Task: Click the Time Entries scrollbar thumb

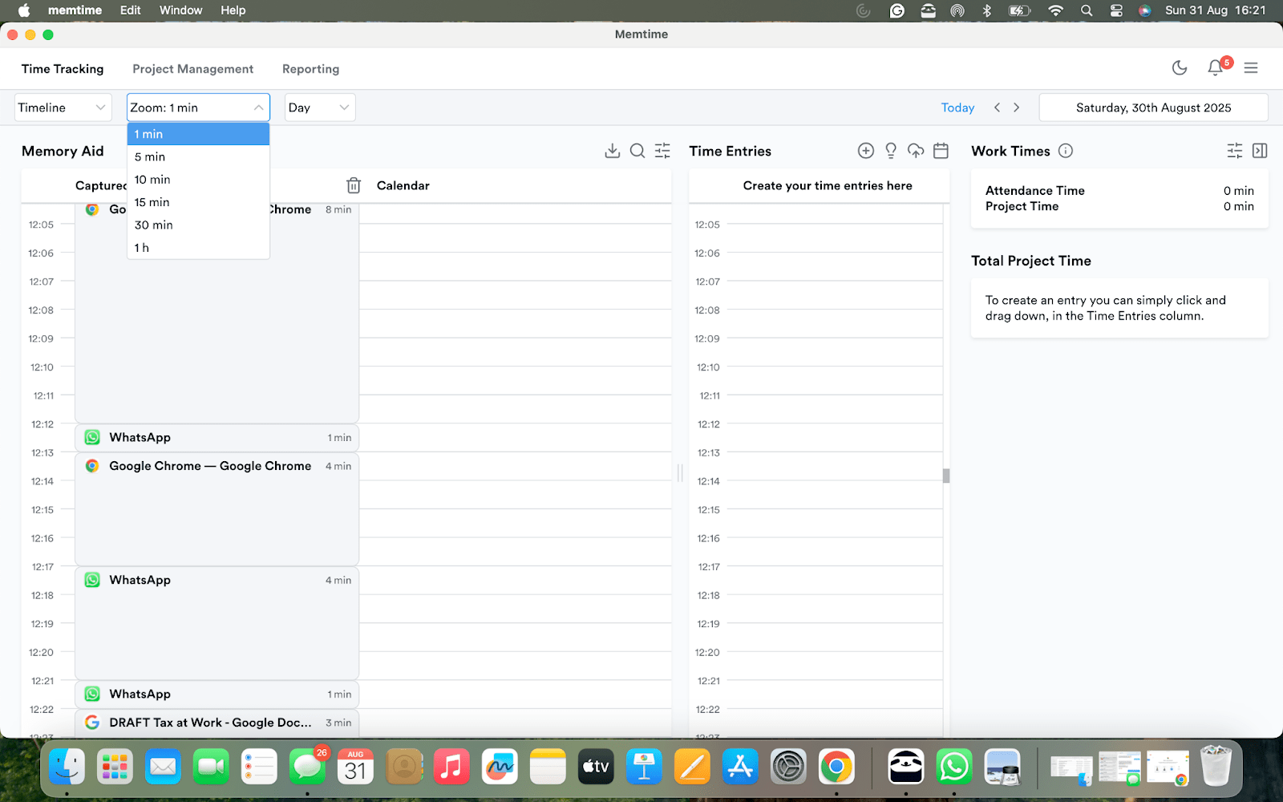Action: click(x=946, y=476)
